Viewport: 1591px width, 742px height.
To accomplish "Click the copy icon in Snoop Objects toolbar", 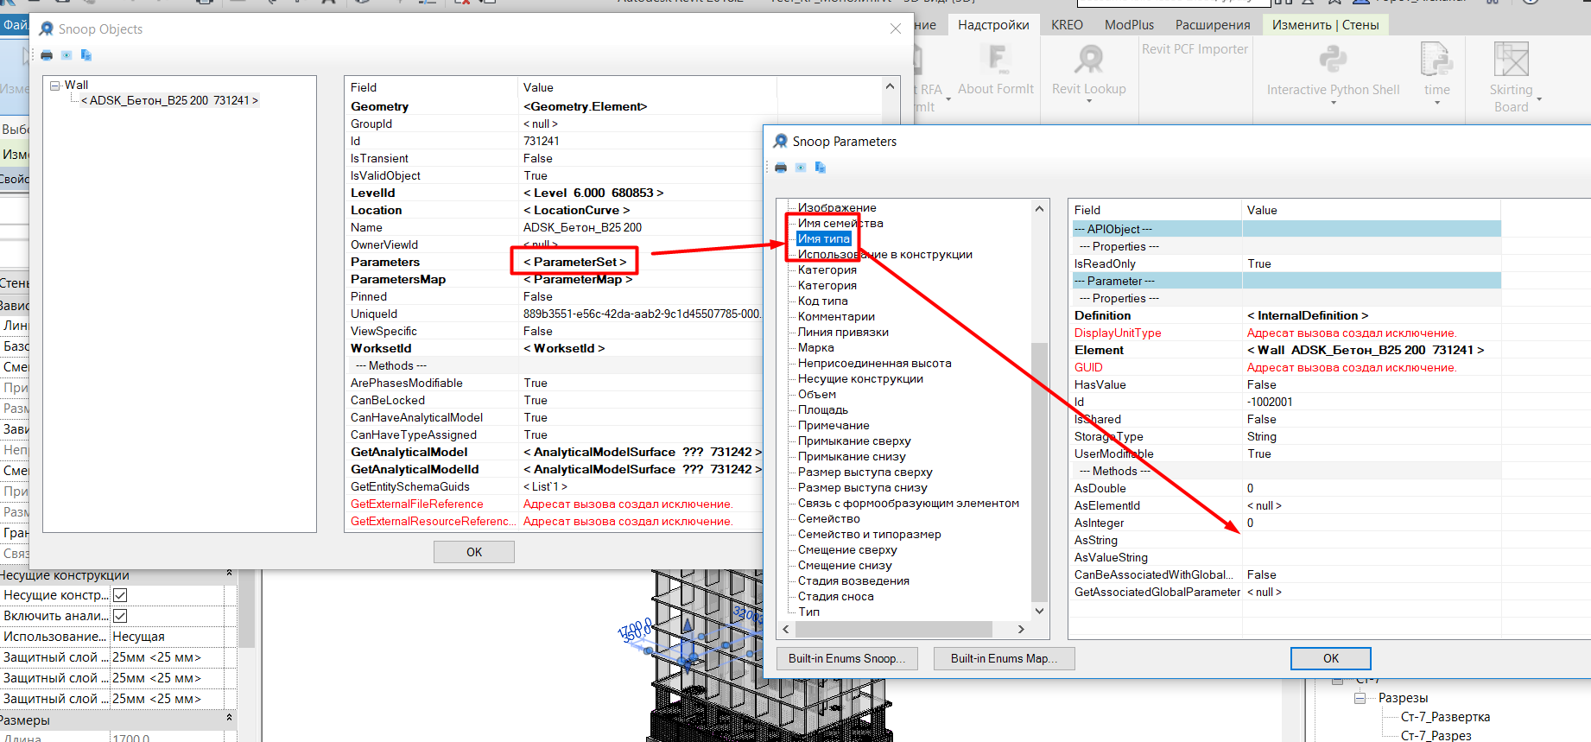I will click(x=86, y=55).
